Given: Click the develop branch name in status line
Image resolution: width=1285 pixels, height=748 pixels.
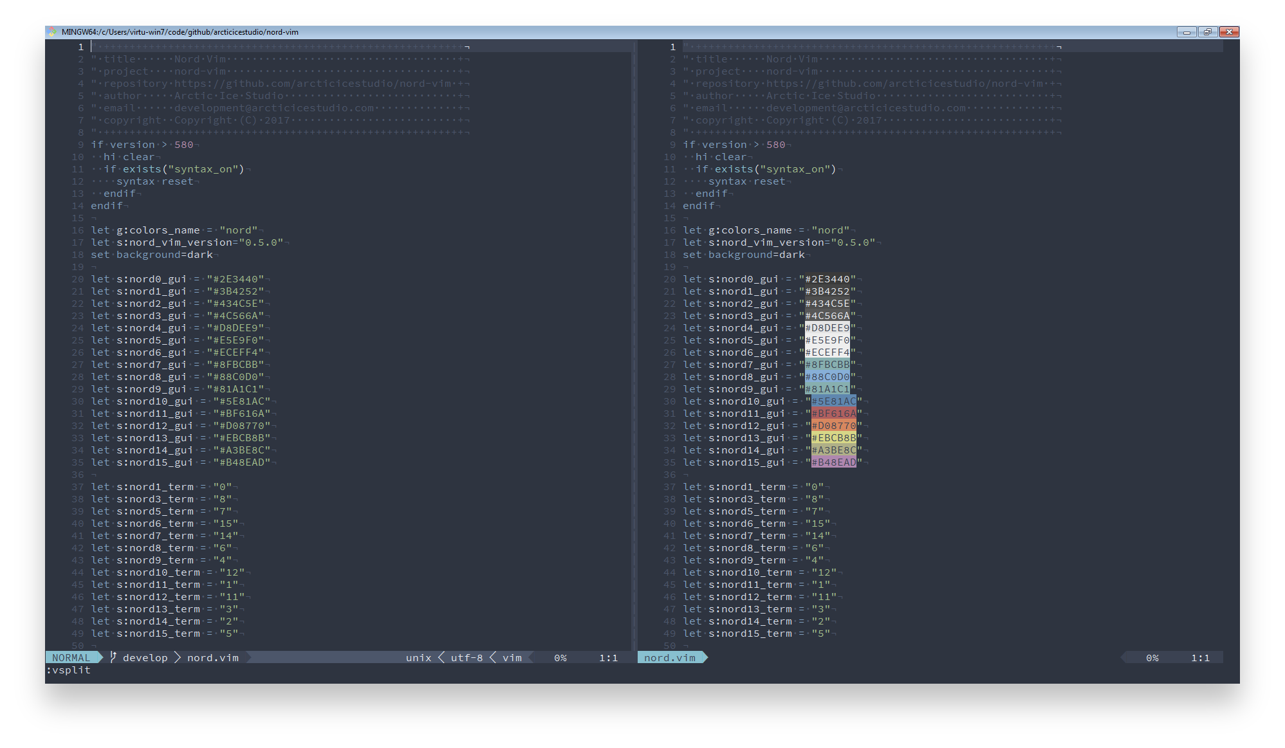Looking at the screenshot, I should point(145,657).
